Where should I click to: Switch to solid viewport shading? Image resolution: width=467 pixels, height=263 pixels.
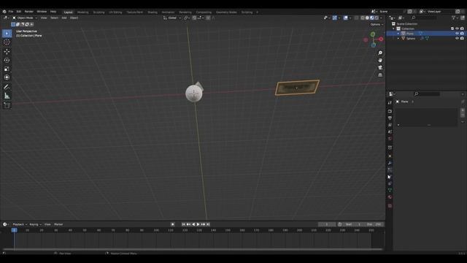[x=367, y=18]
